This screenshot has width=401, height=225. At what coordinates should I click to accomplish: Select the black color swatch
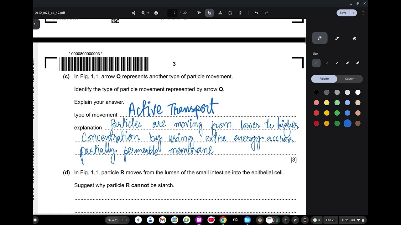tap(316, 92)
